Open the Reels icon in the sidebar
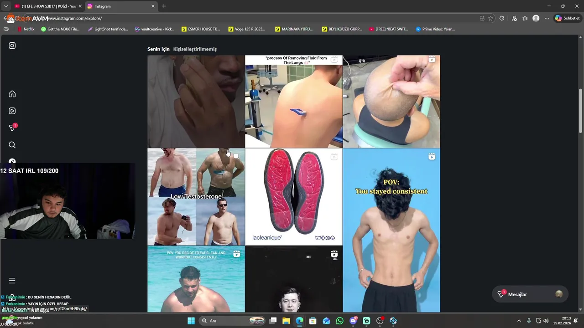 [12, 111]
